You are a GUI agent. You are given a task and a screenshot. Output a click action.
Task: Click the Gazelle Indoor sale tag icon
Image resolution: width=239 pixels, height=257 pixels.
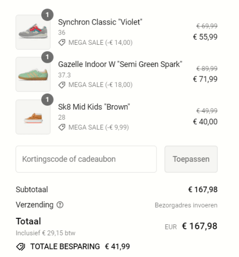[62, 85]
